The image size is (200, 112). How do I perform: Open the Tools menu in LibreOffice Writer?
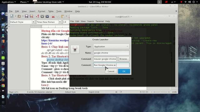click(59, 11)
